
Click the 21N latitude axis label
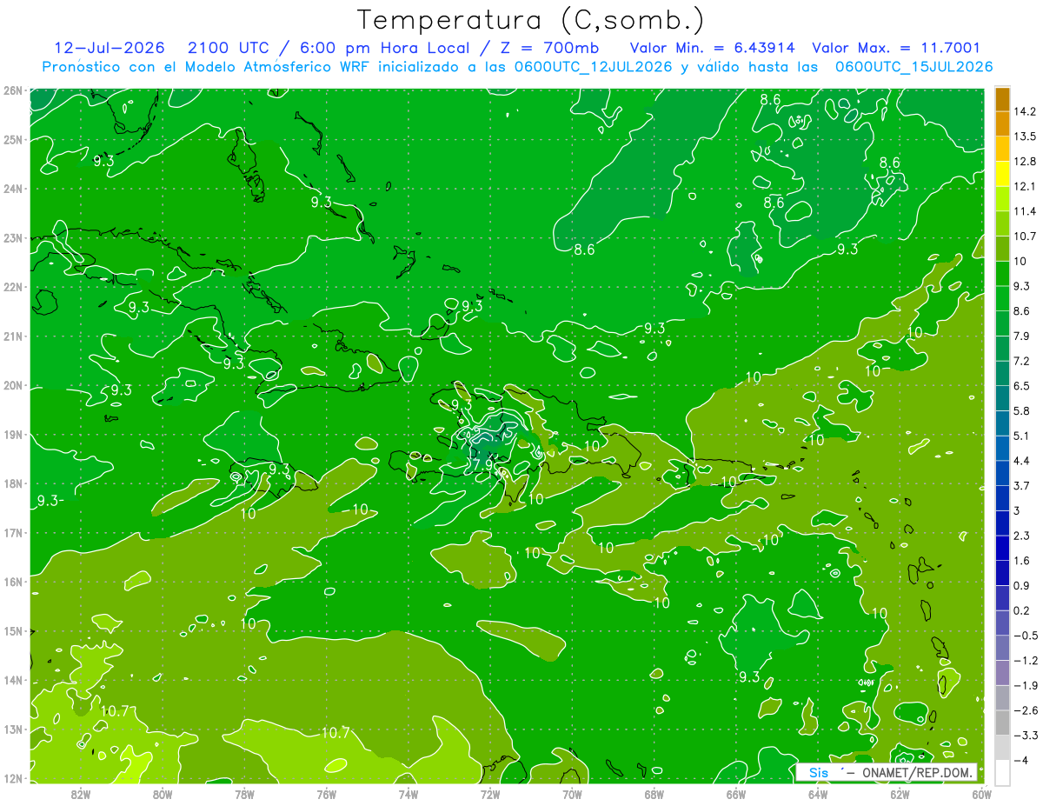click(13, 336)
